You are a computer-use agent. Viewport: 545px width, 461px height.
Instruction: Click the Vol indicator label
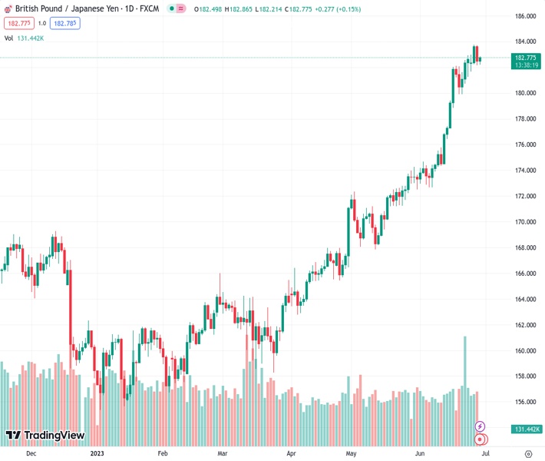(x=8, y=38)
